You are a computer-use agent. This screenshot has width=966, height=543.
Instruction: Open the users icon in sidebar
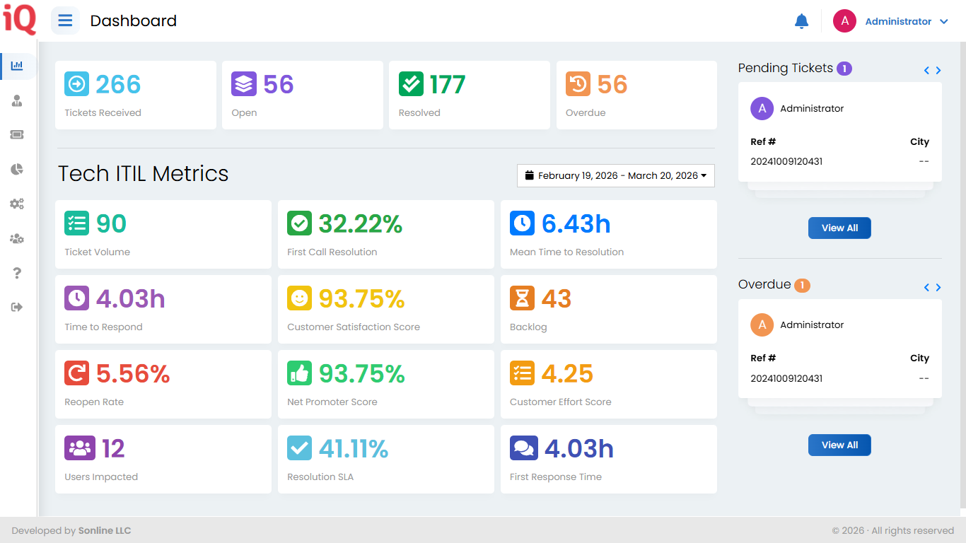[17, 100]
